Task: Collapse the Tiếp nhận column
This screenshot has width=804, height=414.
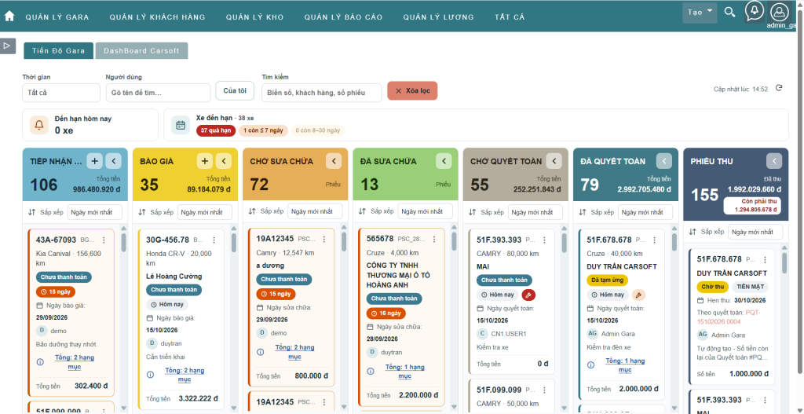Action: click(x=113, y=161)
